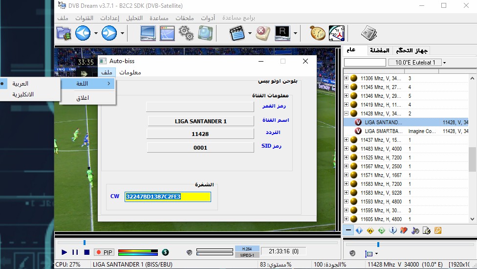Open the إعدادات settings menu

coord(109,18)
